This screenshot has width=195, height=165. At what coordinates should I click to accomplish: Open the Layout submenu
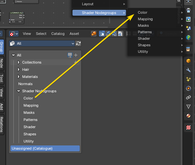(x=99, y=4)
